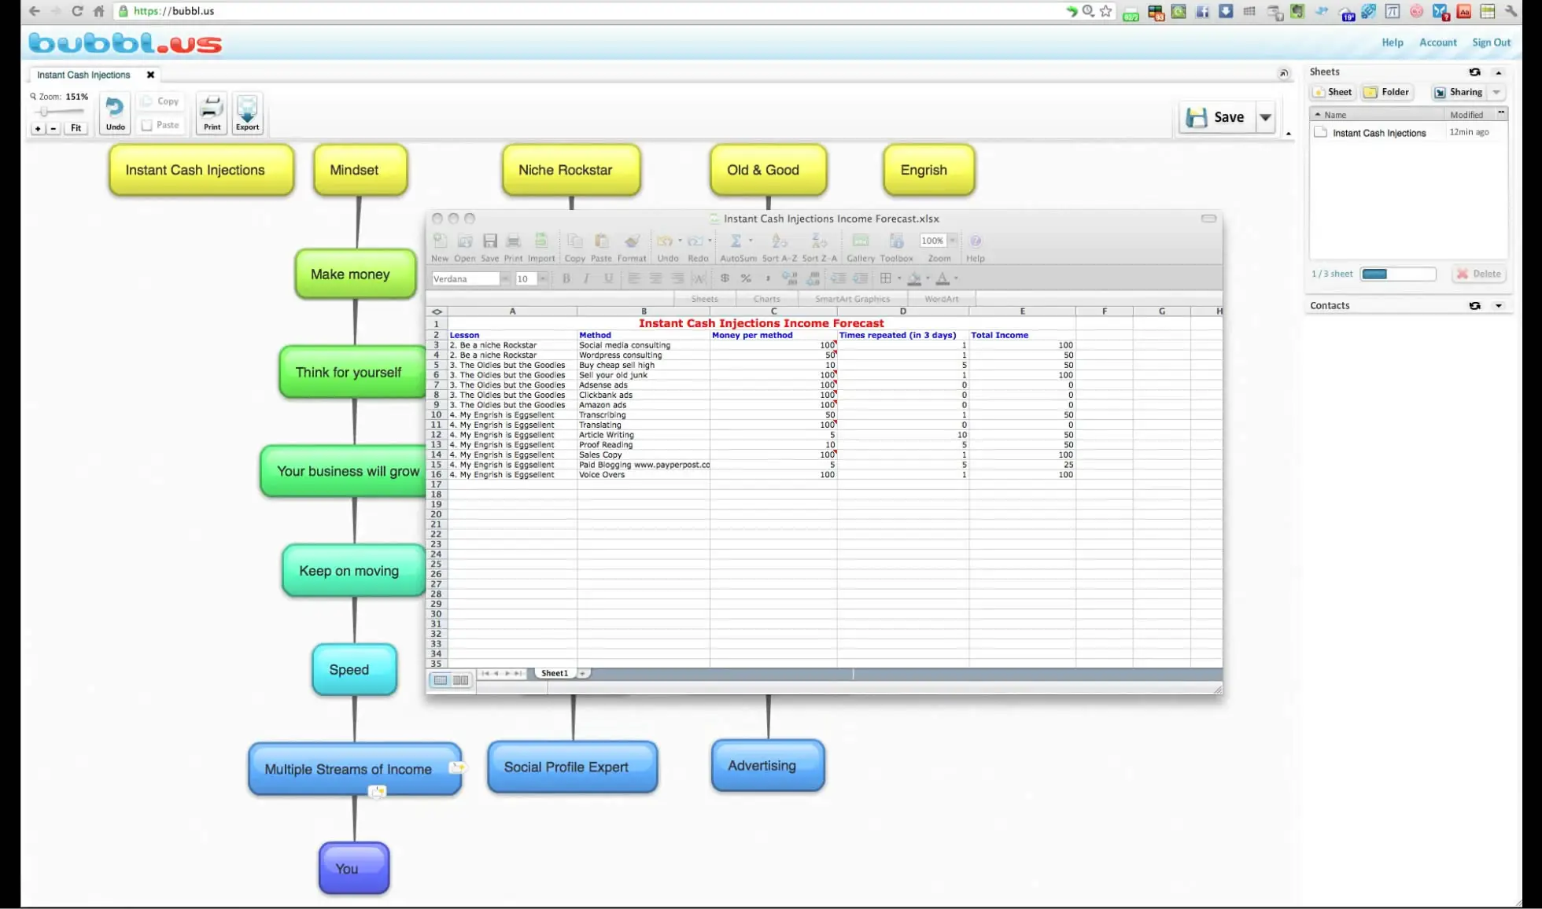1542x909 pixels.
Task: Open the Excel font size dropdown
Action: tap(543, 278)
